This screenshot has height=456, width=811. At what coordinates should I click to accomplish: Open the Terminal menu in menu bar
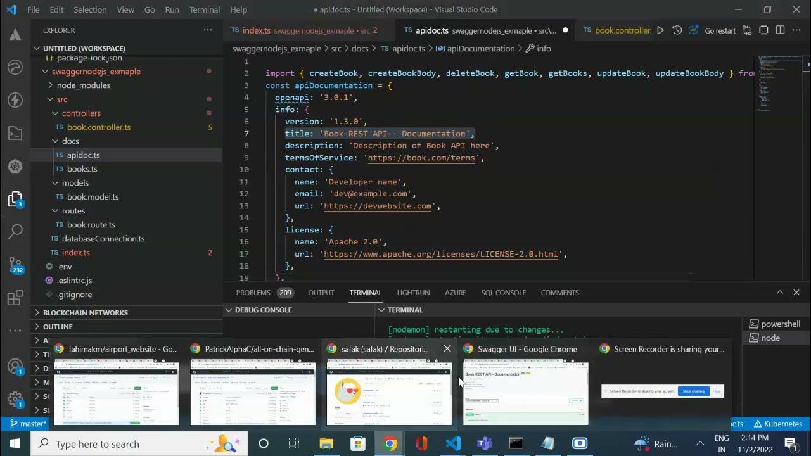tap(205, 9)
